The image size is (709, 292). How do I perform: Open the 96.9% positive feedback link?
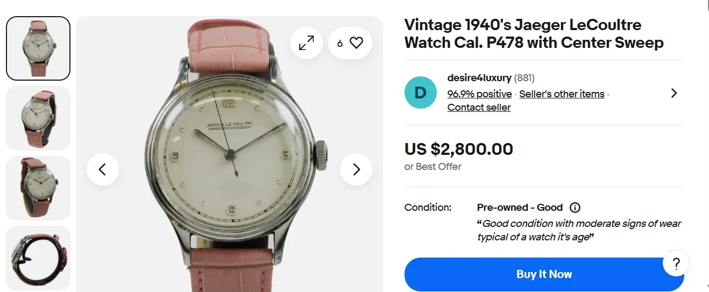(x=479, y=94)
